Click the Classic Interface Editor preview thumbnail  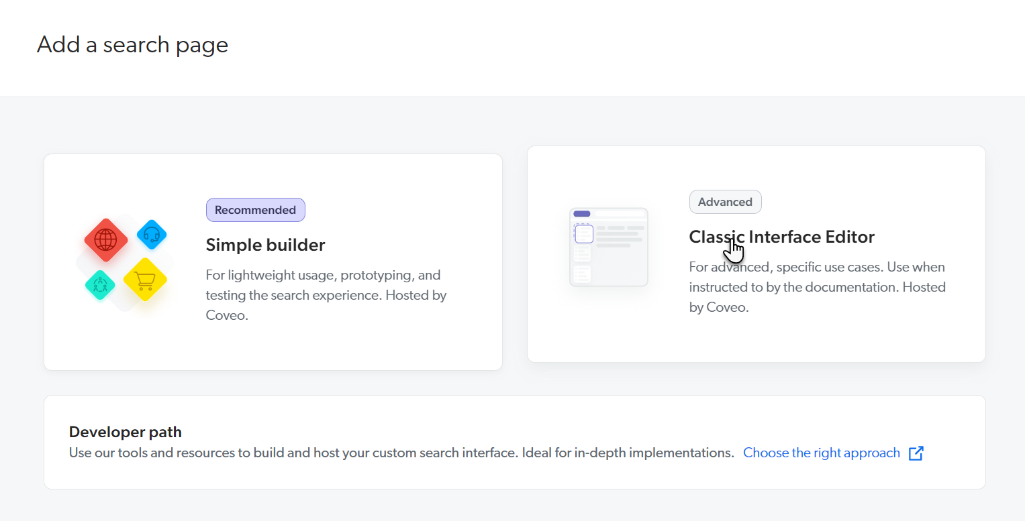tap(609, 247)
